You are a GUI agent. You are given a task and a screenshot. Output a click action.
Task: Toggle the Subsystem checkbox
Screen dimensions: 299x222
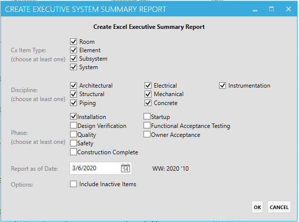pyautogui.click(x=74, y=59)
